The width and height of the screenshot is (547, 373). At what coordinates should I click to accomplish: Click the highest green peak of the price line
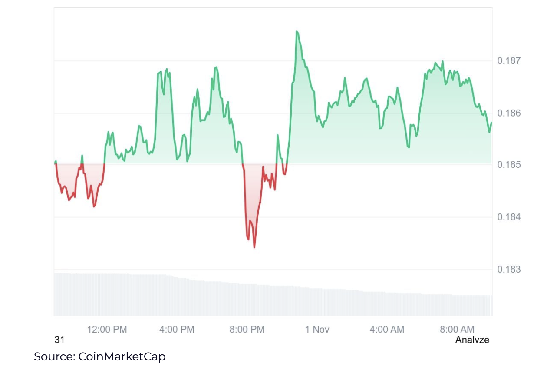[297, 32]
